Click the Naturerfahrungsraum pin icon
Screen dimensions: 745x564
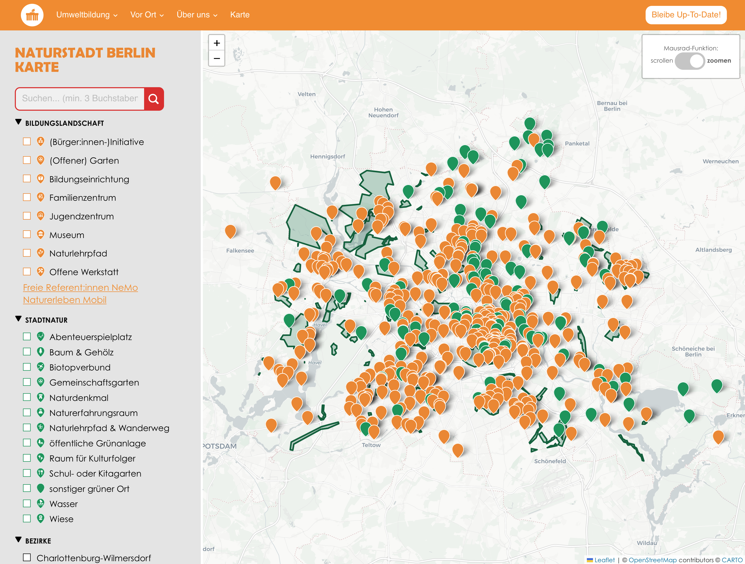tap(40, 412)
